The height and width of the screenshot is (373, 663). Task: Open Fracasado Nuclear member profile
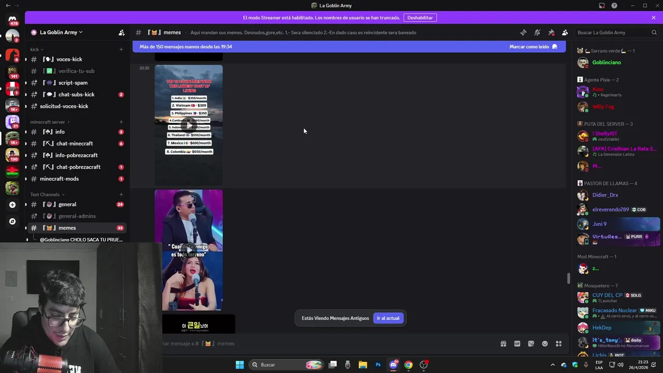click(617, 312)
